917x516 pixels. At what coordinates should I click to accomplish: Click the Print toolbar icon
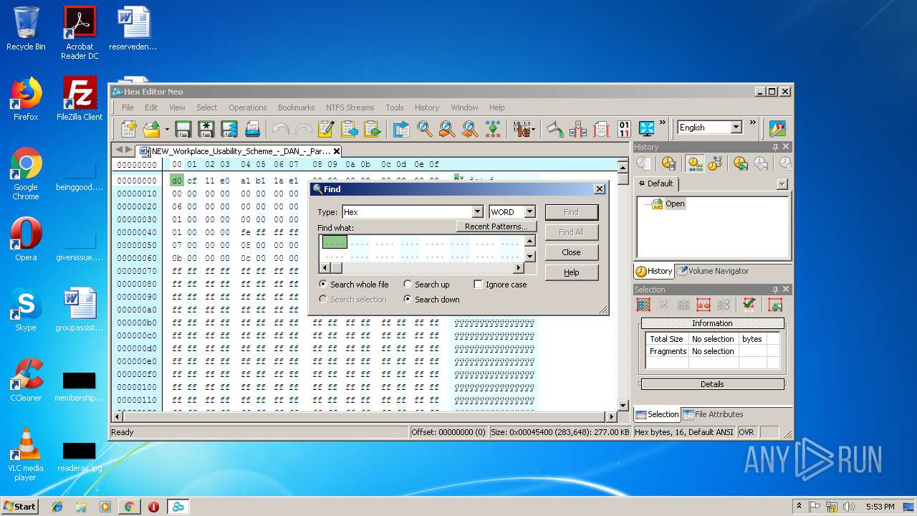[x=252, y=129]
